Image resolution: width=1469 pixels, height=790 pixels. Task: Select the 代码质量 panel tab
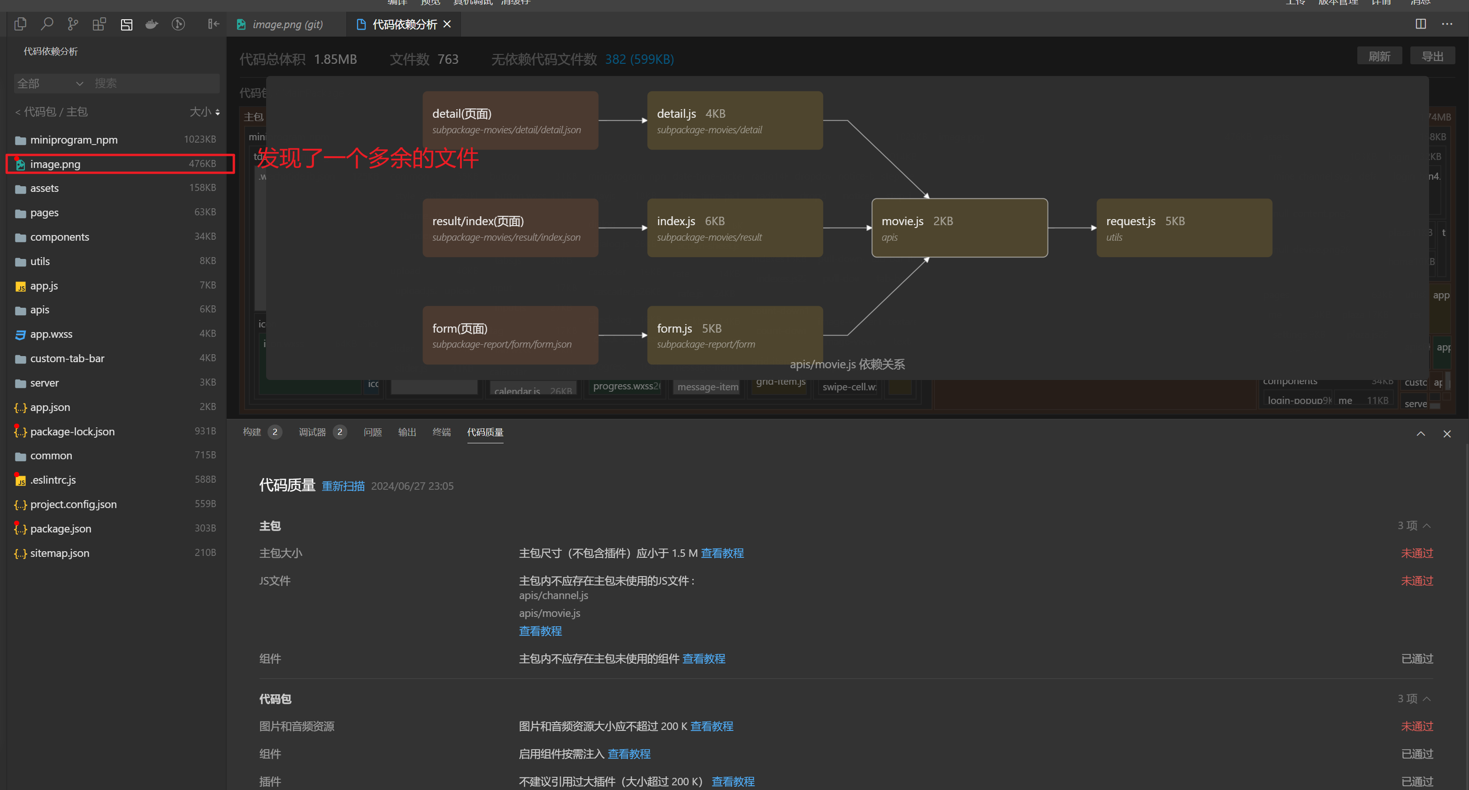point(485,432)
